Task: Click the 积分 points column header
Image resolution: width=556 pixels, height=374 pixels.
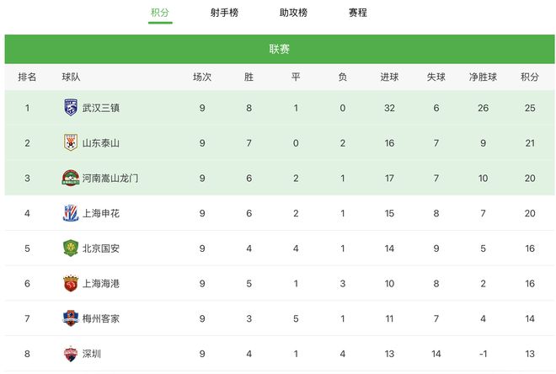Action: (530, 77)
